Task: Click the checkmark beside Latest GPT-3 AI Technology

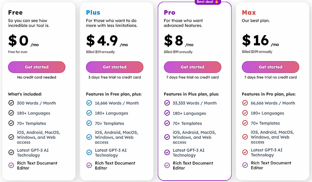Action: point(11,152)
